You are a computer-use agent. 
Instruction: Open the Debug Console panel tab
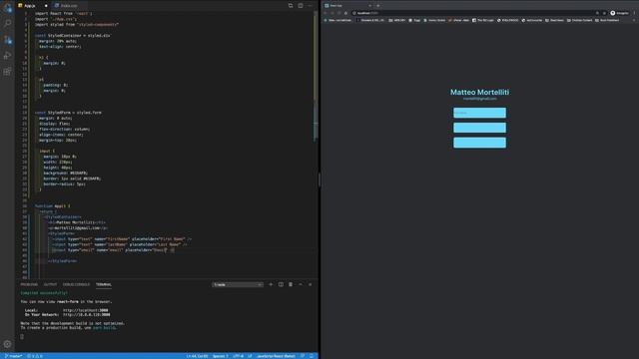(x=76, y=284)
